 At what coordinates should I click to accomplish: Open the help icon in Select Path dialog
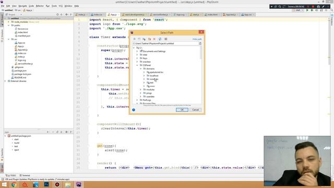tap(134, 110)
